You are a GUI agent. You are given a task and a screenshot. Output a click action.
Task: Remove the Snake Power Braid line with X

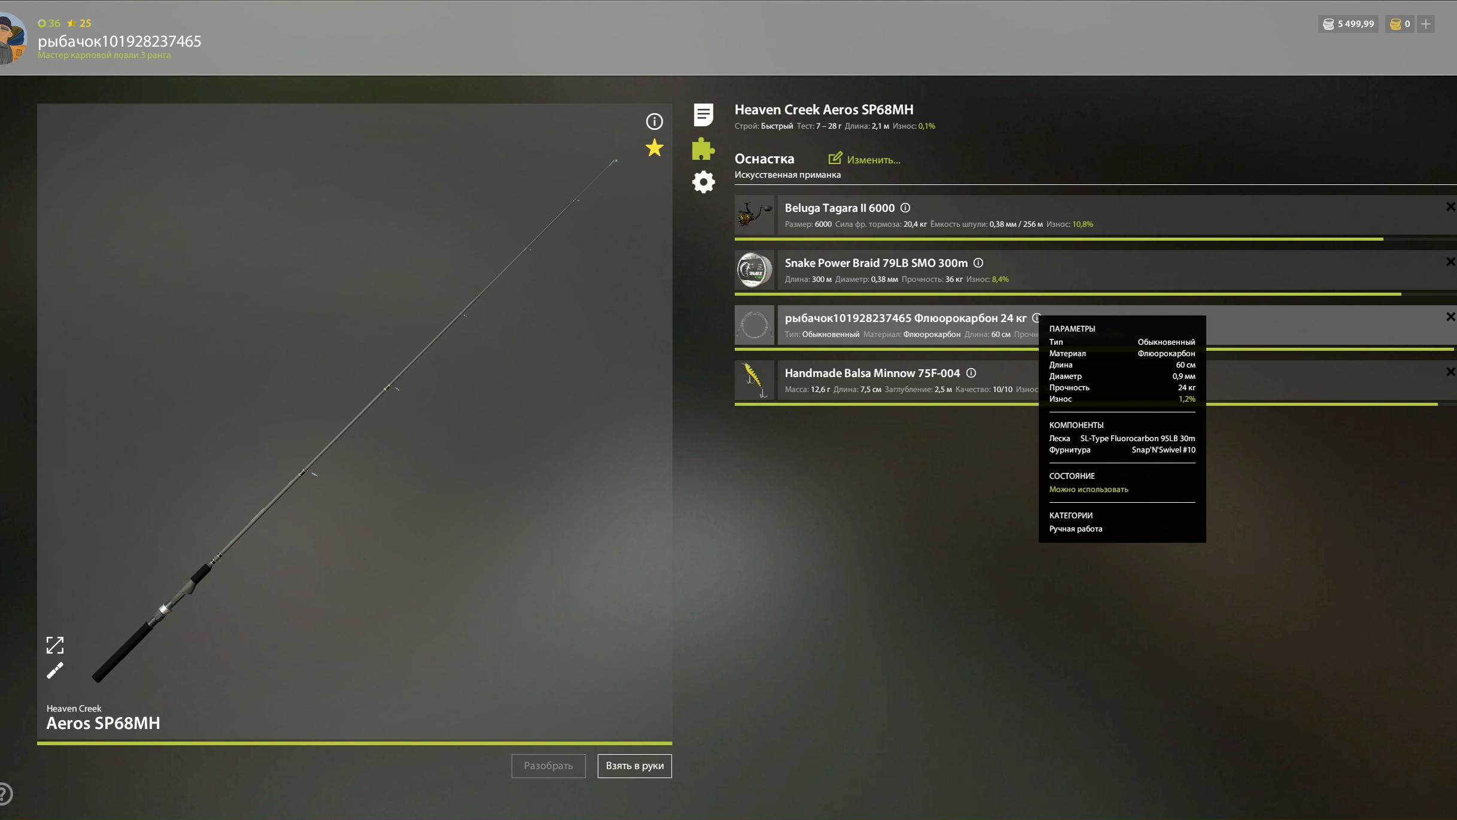pyautogui.click(x=1450, y=262)
